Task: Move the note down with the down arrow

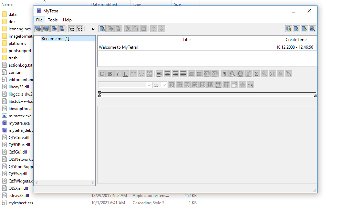Action: coord(162,29)
